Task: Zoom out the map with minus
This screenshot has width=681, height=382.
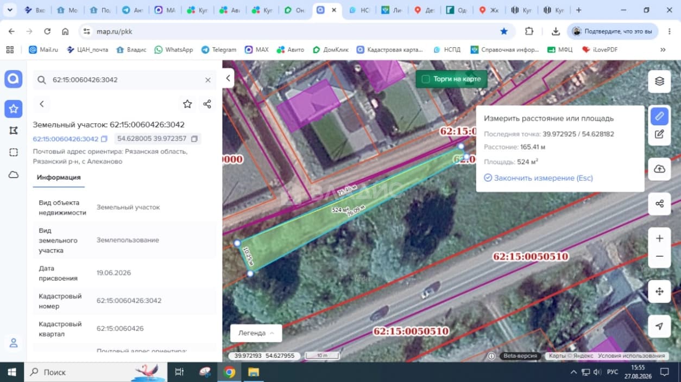Action: coord(659,256)
